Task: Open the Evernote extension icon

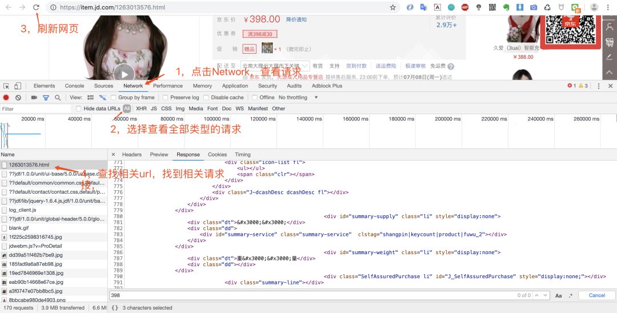Action: coord(506,7)
